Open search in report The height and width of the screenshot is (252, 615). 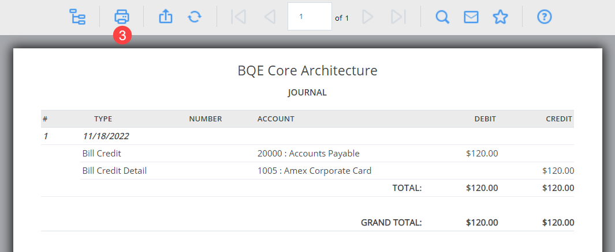442,17
